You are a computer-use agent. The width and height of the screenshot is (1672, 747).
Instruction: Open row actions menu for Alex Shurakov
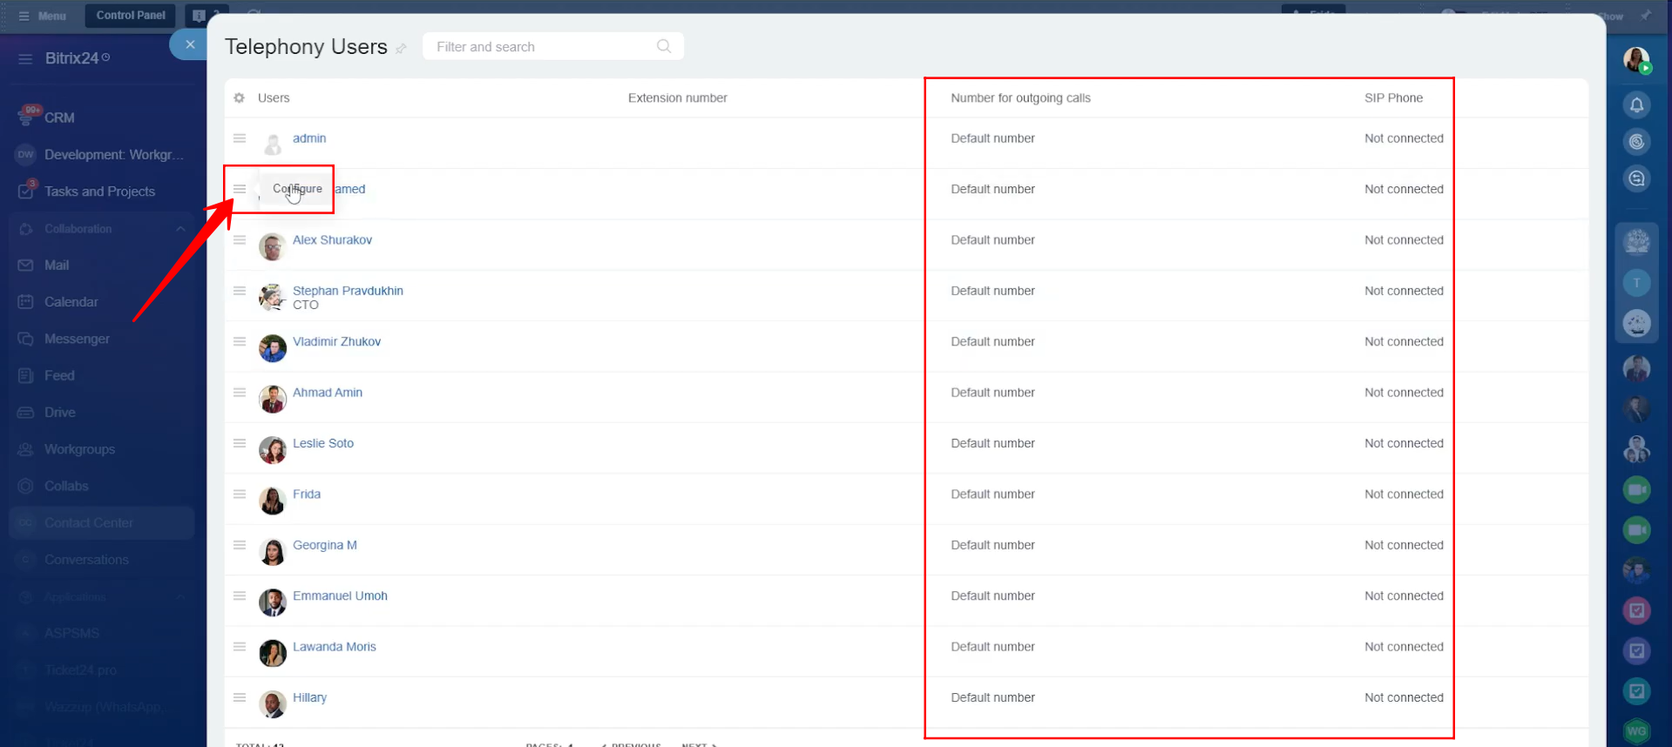click(x=240, y=240)
